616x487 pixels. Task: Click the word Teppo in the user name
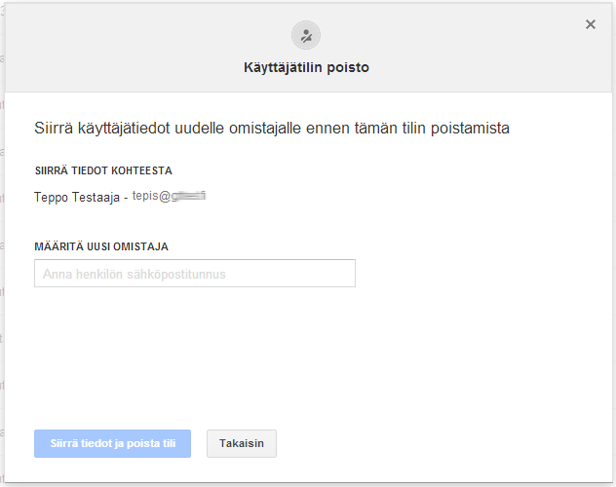[51, 197]
